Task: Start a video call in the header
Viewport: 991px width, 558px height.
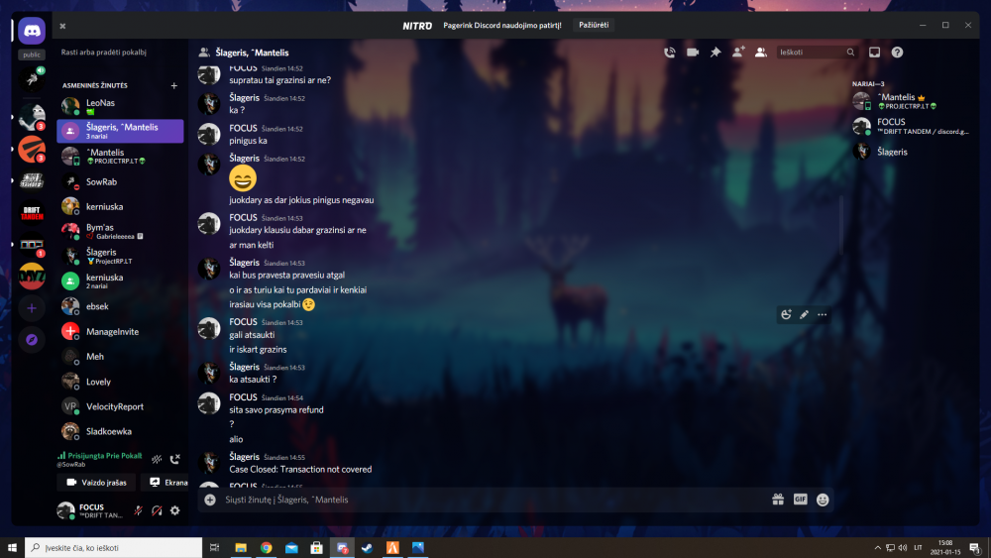Action: click(x=693, y=52)
